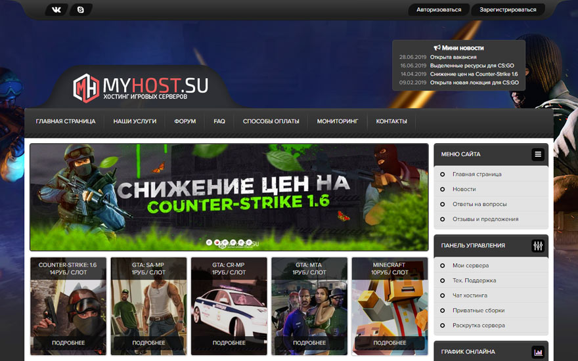The width and height of the screenshot is (578, 361).
Task: Click Подробнее on GTA: SA-MP card
Action: pyautogui.click(x=148, y=343)
